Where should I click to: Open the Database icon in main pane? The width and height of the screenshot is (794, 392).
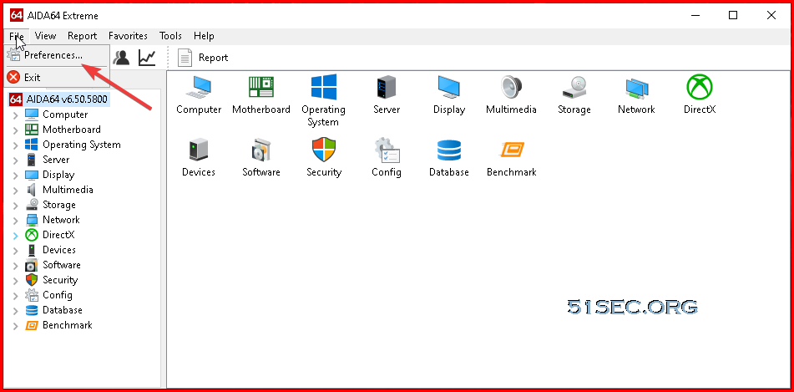(448, 150)
